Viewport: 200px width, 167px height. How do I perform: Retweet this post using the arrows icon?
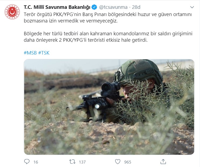[x=72, y=162]
